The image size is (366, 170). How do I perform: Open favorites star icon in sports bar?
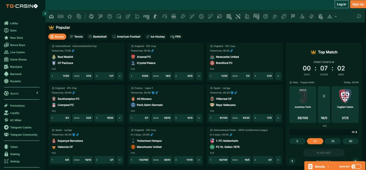[x=70, y=16]
